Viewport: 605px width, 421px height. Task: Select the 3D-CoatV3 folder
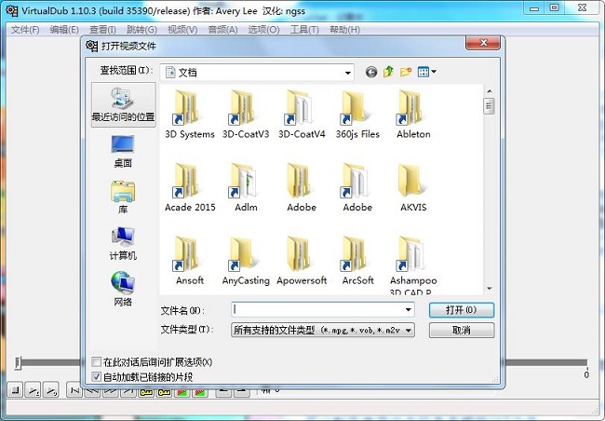pos(246,115)
